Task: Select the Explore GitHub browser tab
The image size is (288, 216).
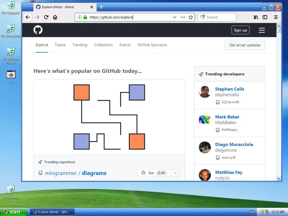Action: click(x=65, y=7)
